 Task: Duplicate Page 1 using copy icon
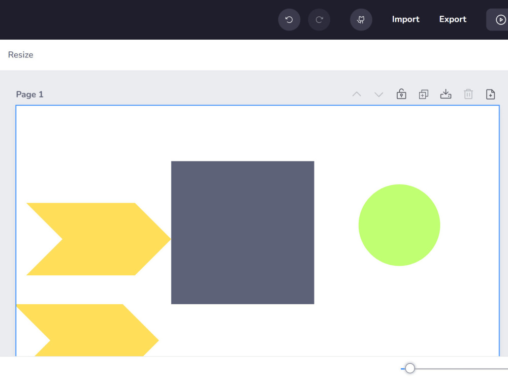tap(424, 94)
